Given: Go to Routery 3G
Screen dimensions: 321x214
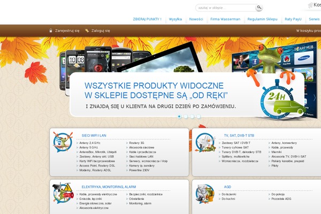Looking at the screenshot, I should pos(136,143).
